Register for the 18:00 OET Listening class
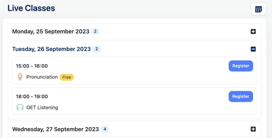Screen dimensions: 272x138 coord(241,96)
